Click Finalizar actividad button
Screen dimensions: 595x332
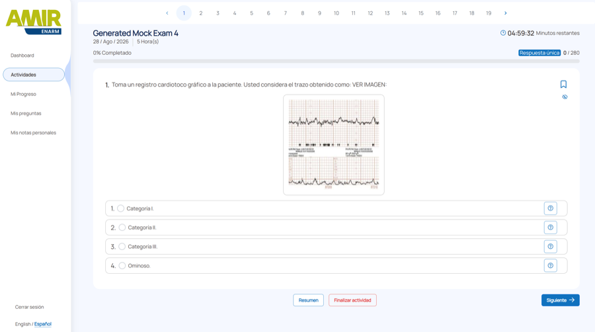[352, 300]
